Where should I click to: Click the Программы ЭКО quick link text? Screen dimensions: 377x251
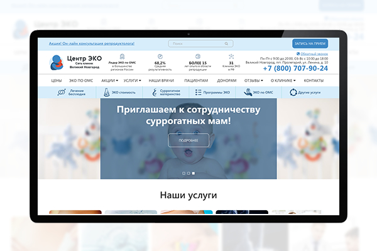point(216,92)
